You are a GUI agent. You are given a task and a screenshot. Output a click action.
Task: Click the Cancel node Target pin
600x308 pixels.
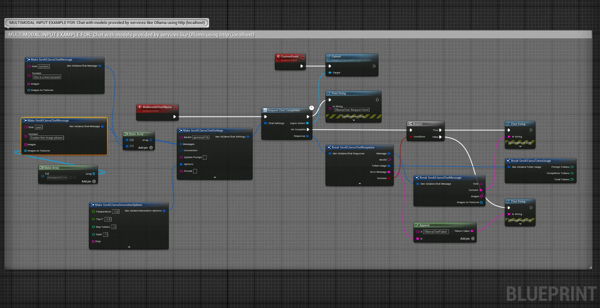pyautogui.click(x=330, y=73)
